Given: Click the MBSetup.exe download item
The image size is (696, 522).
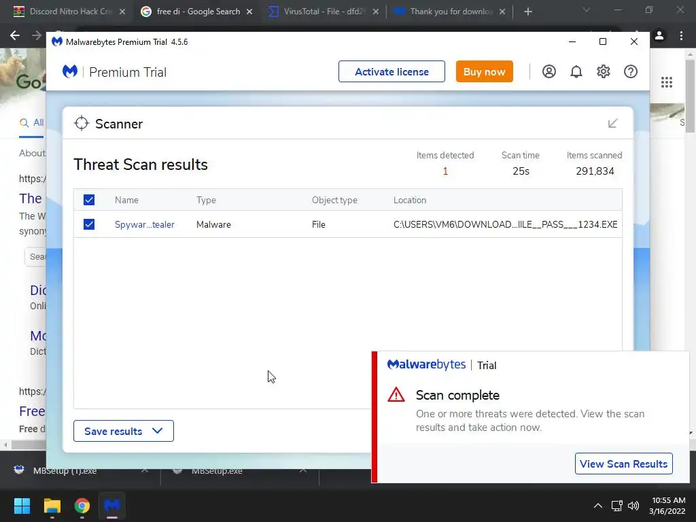Looking at the screenshot, I should point(217,470).
